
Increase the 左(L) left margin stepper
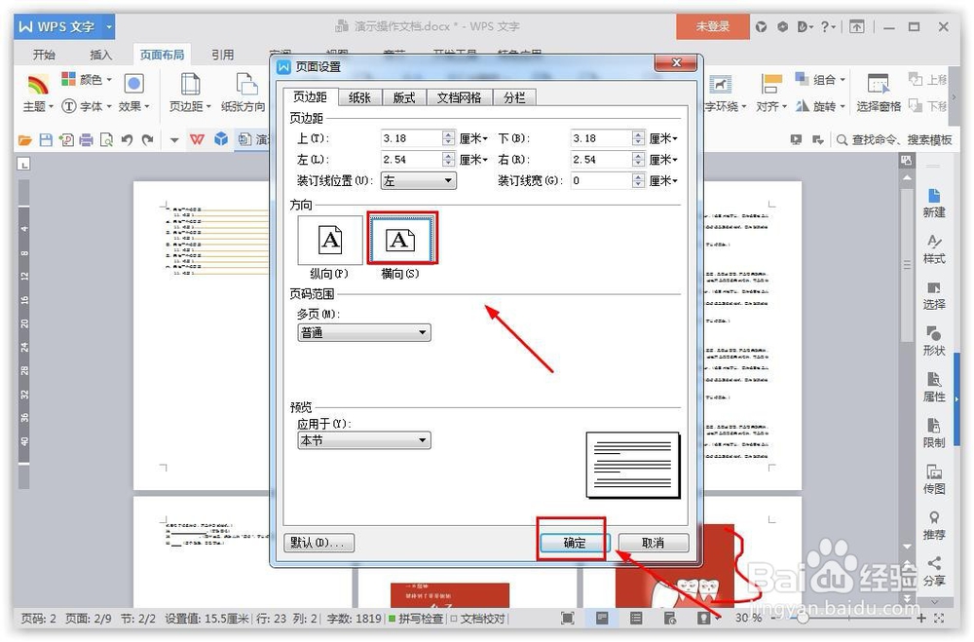tap(449, 155)
